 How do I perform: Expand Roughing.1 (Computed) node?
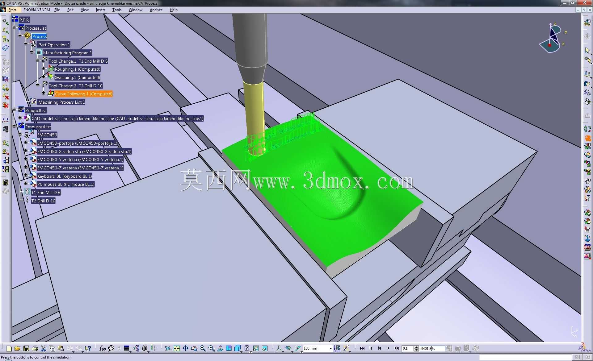[44, 69]
